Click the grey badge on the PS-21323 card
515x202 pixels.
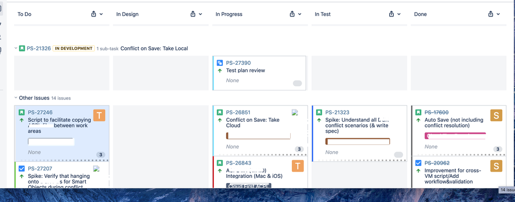398,155
